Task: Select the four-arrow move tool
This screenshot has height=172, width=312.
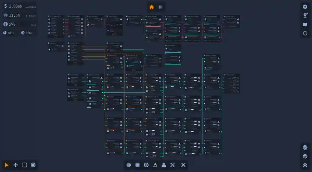Action: [x=16, y=165]
